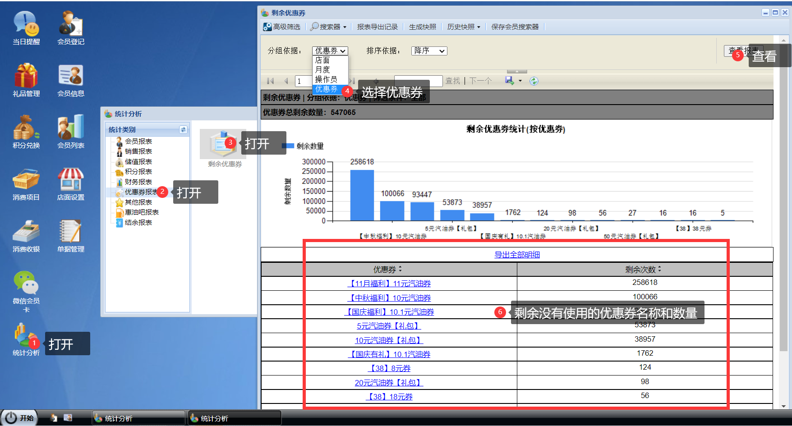The image size is (792, 426).
Task: Open the 统计分析 desktop icon
Action: (x=26, y=339)
